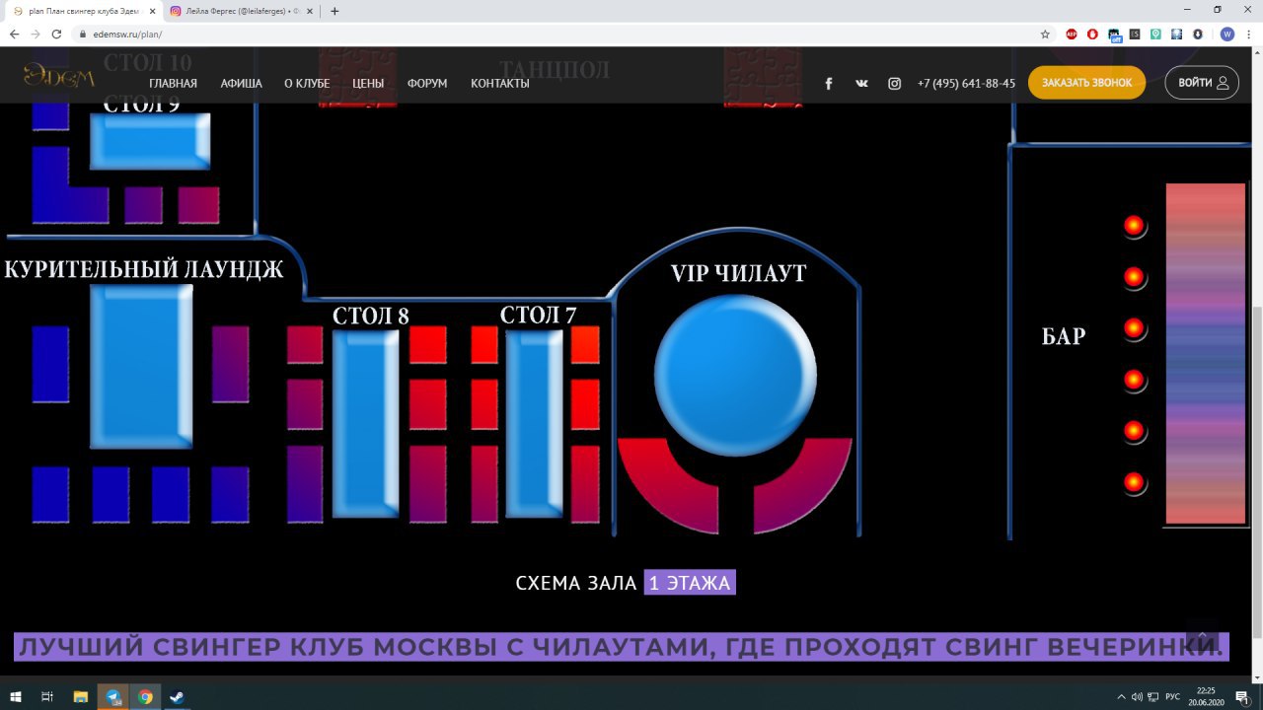Click the right curved VIP sofa
Image resolution: width=1263 pixels, height=710 pixels.
tap(803, 485)
